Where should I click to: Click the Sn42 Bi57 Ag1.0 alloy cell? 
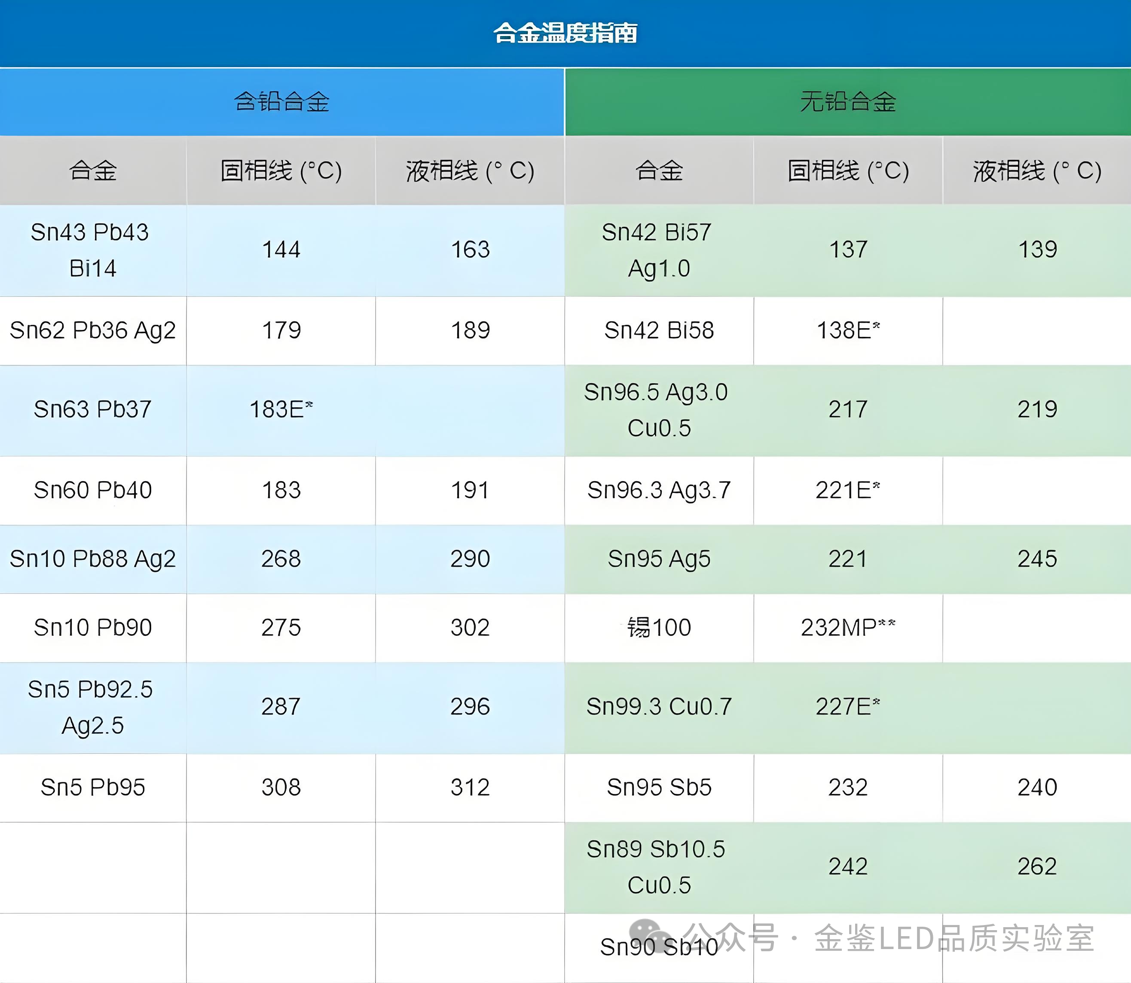pyautogui.click(x=658, y=250)
